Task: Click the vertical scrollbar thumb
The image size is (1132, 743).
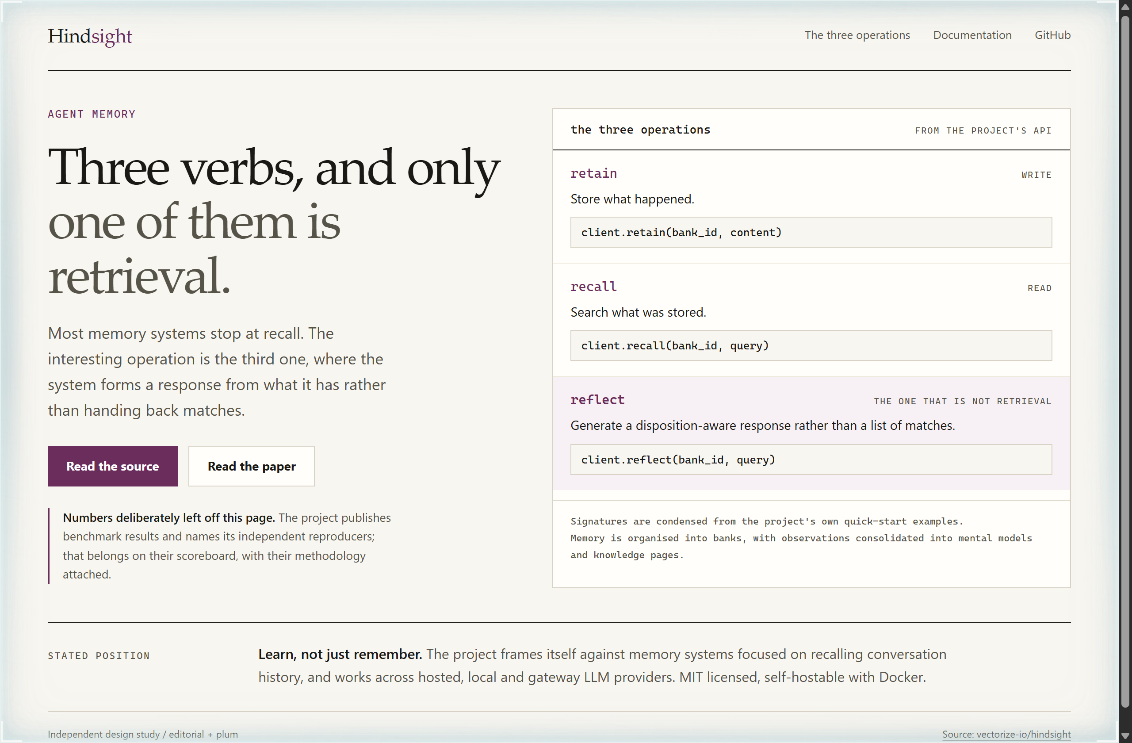Action: (x=1125, y=361)
